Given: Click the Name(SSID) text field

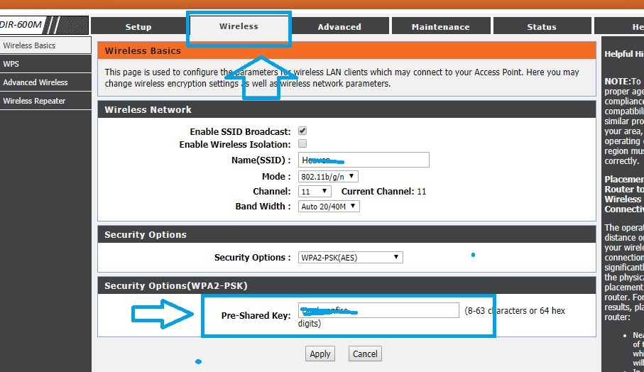Looking at the screenshot, I should 363,160.
